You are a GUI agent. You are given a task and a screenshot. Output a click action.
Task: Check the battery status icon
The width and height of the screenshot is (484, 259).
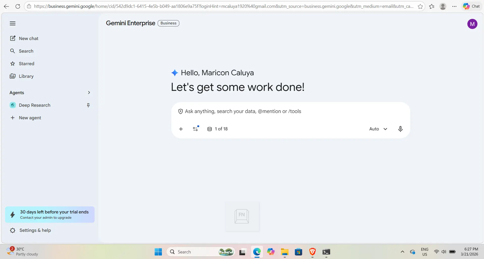pyautogui.click(x=452, y=252)
